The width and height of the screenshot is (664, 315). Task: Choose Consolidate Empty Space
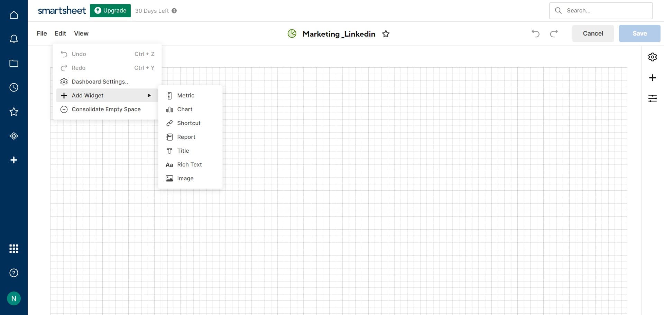[x=106, y=109]
